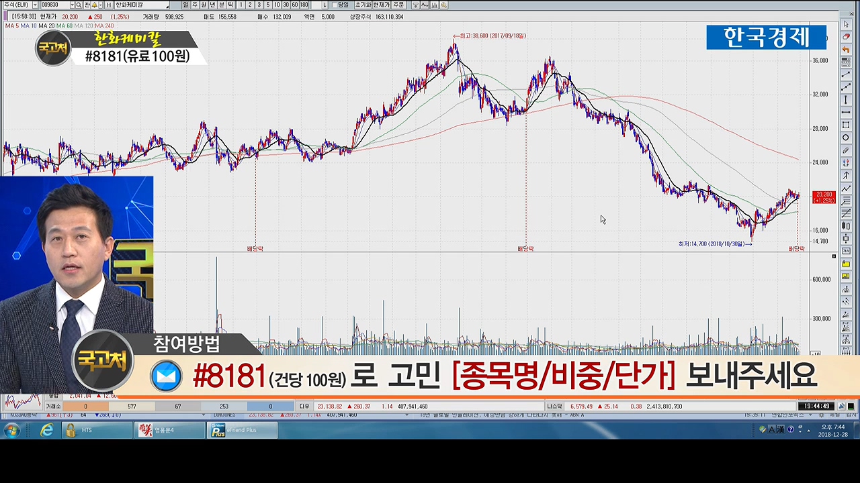Select the rectangle drawing tool
The width and height of the screenshot is (860, 483).
click(846, 125)
